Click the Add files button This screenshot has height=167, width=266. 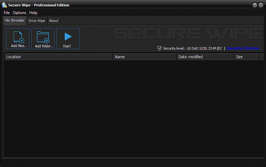point(18,38)
